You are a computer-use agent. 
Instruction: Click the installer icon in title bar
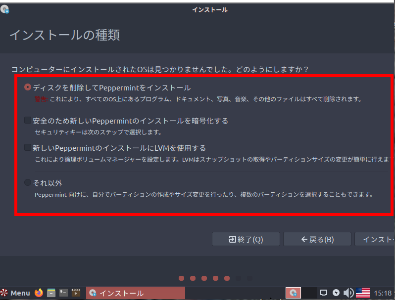(5, 9)
